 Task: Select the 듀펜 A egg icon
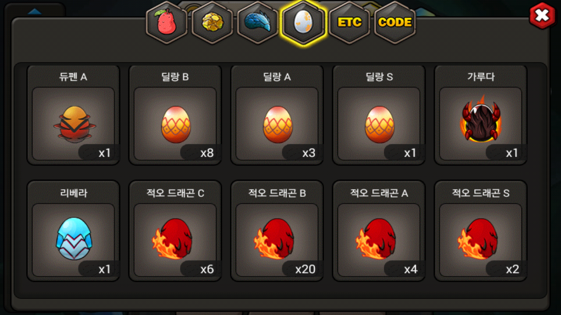pyautogui.click(x=75, y=124)
